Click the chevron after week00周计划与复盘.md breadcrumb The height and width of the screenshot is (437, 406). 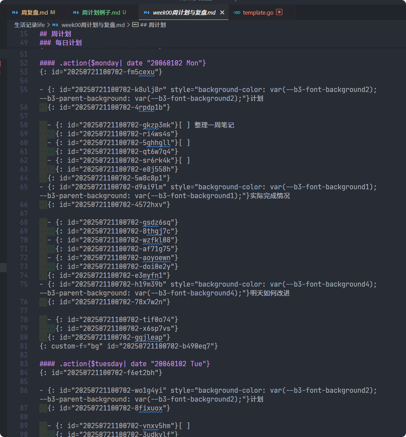coord(129,25)
